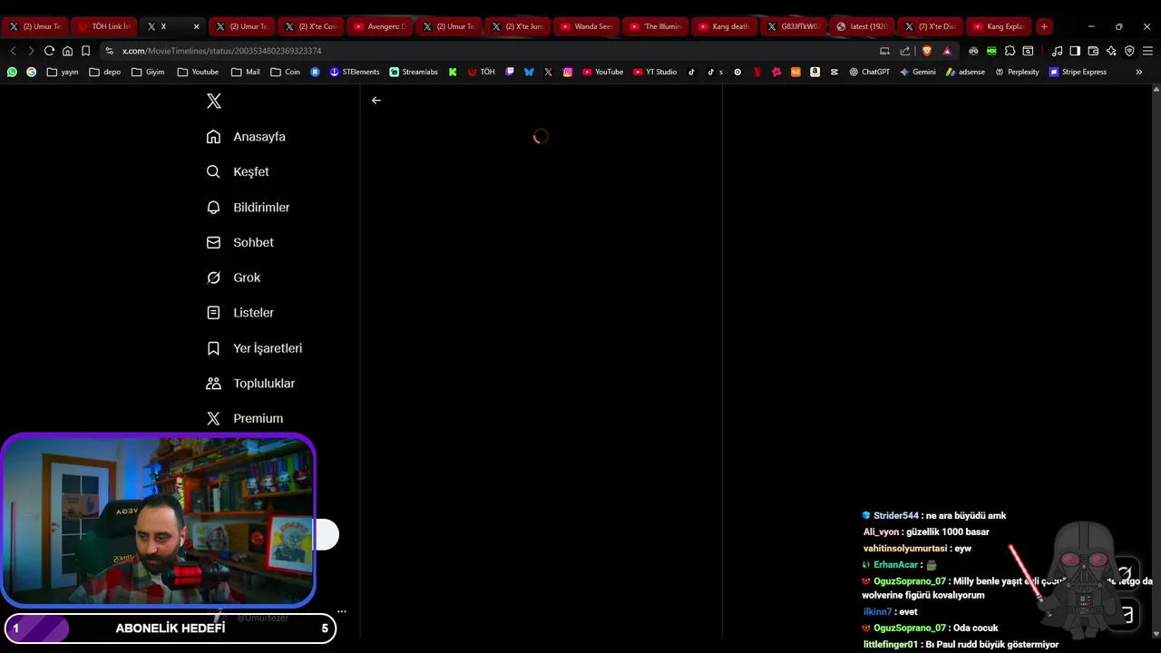Screen dimensions: 1161x653
Task: Open Bildirimler notifications
Action: tap(248, 208)
